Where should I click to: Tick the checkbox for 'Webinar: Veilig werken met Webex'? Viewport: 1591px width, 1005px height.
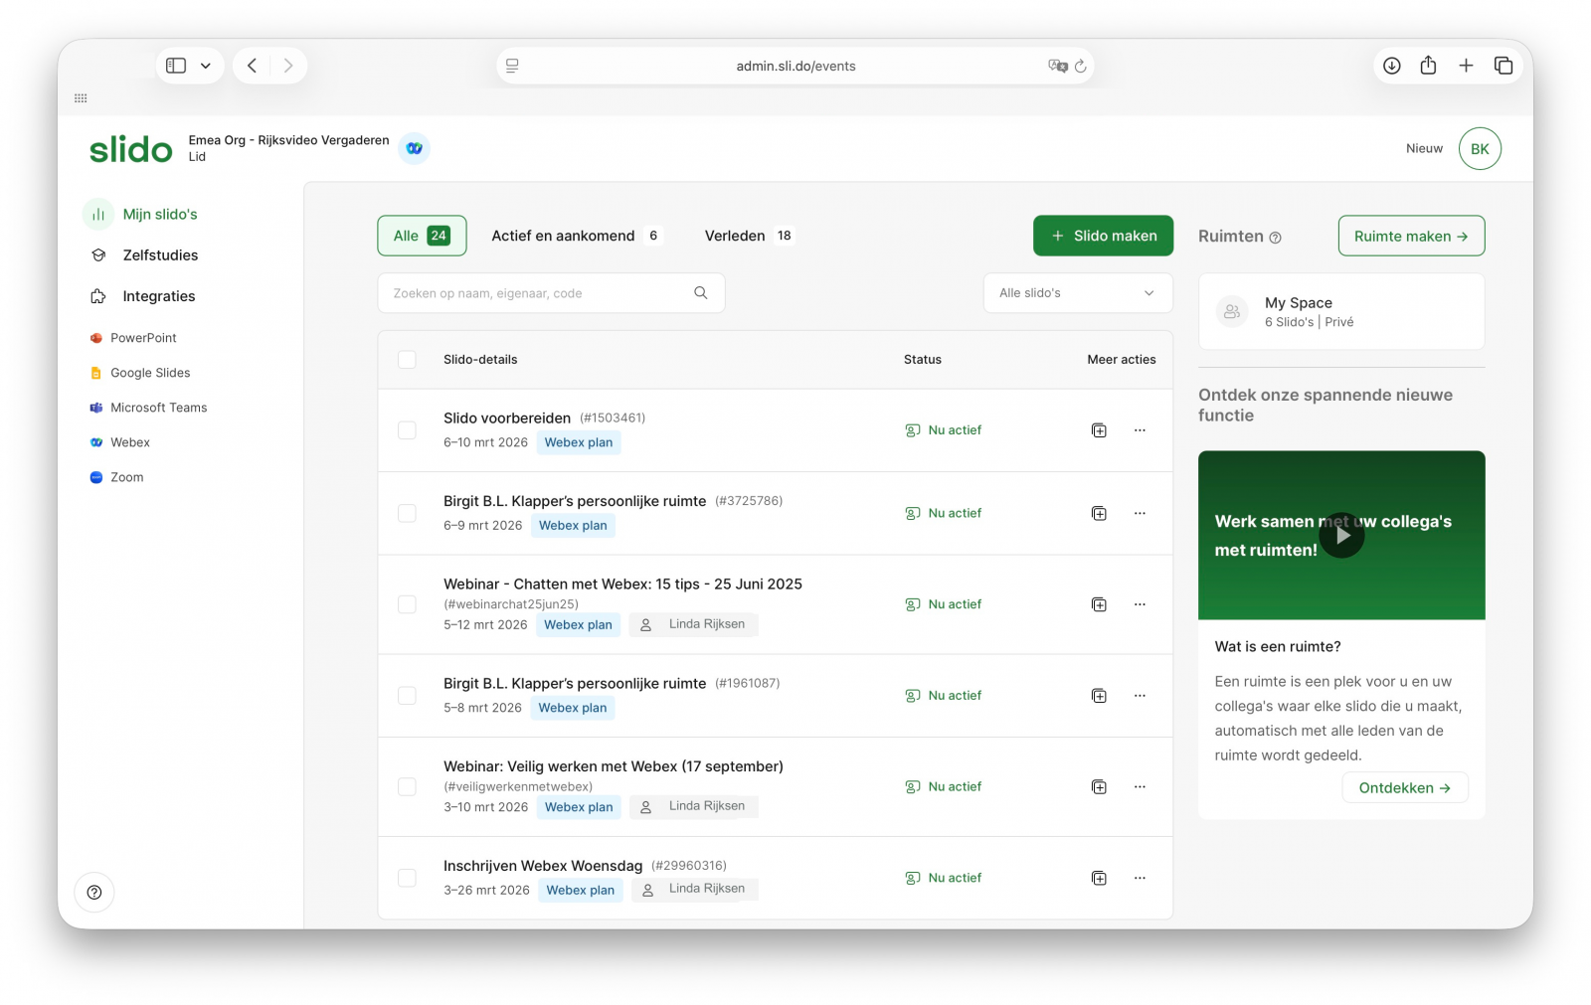[407, 786]
